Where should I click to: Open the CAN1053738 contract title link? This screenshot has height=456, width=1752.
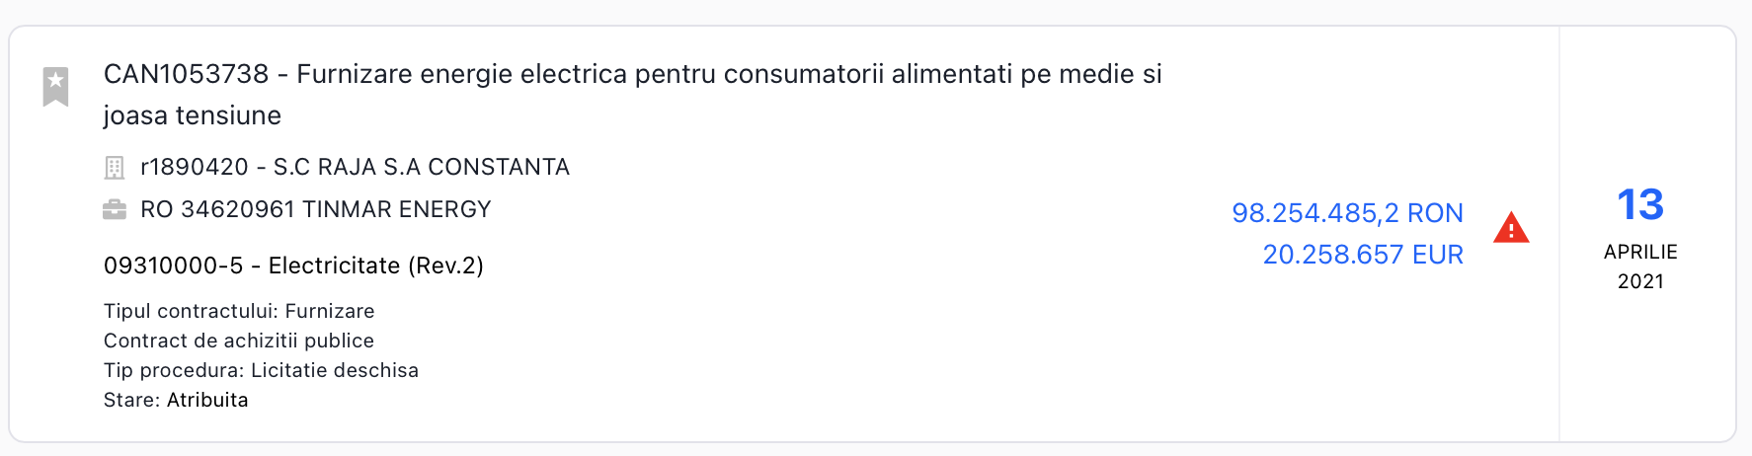point(632,74)
